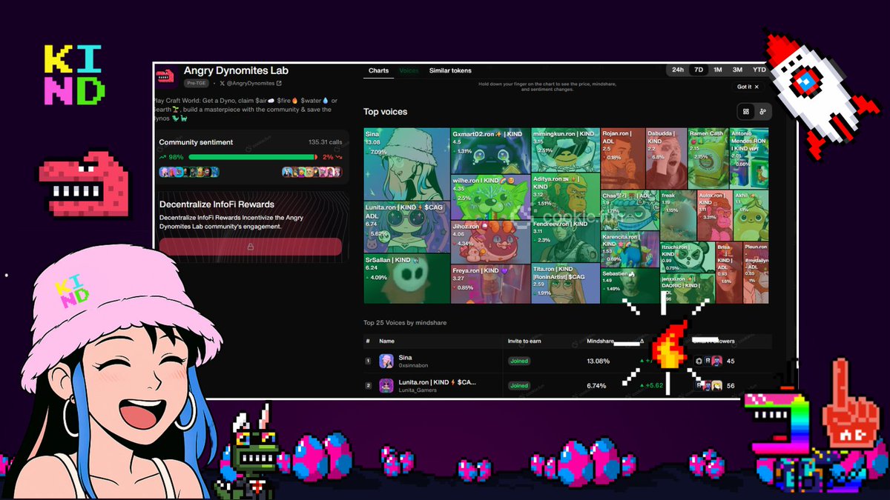Open wilhe.ron treemap tile
The width and height of the screenshot is (890, 500).
coord(490,196)
